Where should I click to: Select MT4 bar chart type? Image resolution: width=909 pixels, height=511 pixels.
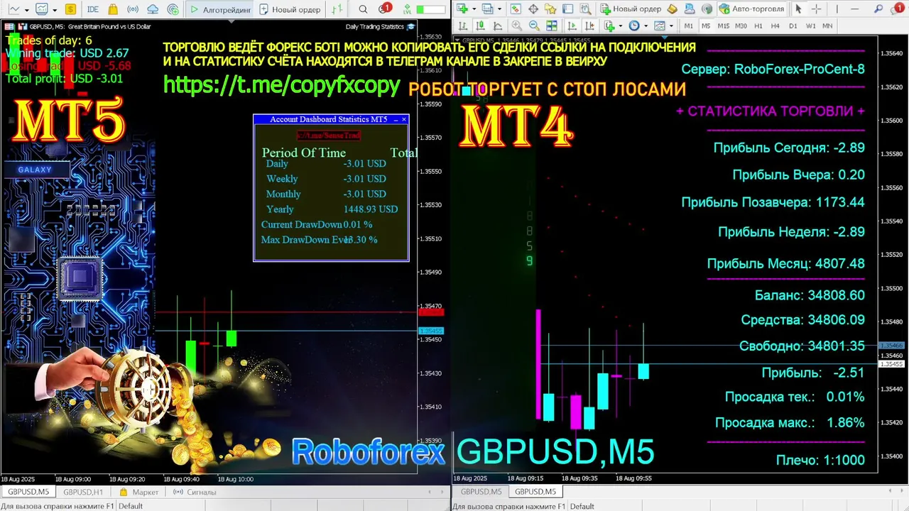tap(462, 26)
